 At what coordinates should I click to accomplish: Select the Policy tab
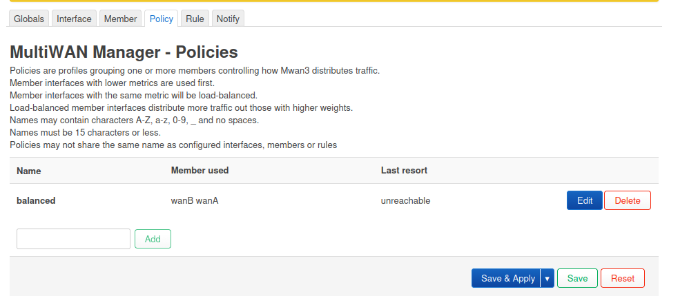click(x=162, y=19)
